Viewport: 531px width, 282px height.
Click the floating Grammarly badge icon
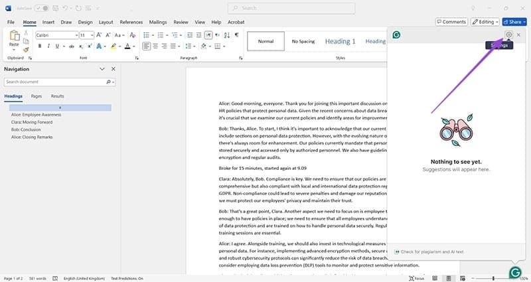coord(514,272)
